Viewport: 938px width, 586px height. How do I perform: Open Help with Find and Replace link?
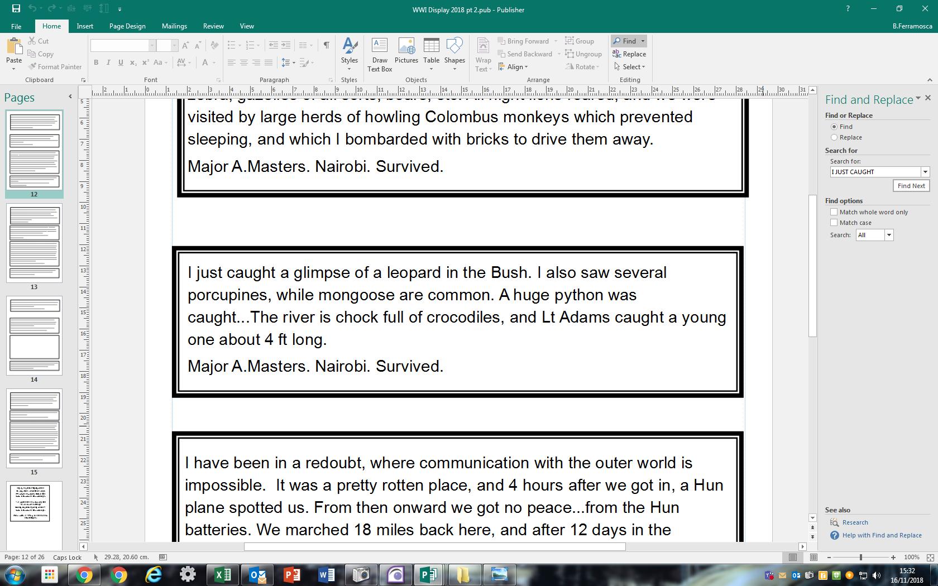point(882,535)
